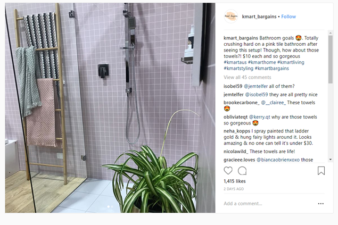Expand View all 45 comments
Viewport: 338px width, 225px height.
(x=248, y=77)
